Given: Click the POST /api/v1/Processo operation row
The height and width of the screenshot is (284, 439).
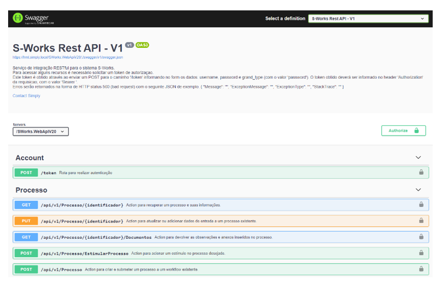Looking at the screenshot, I should point(221,269).
